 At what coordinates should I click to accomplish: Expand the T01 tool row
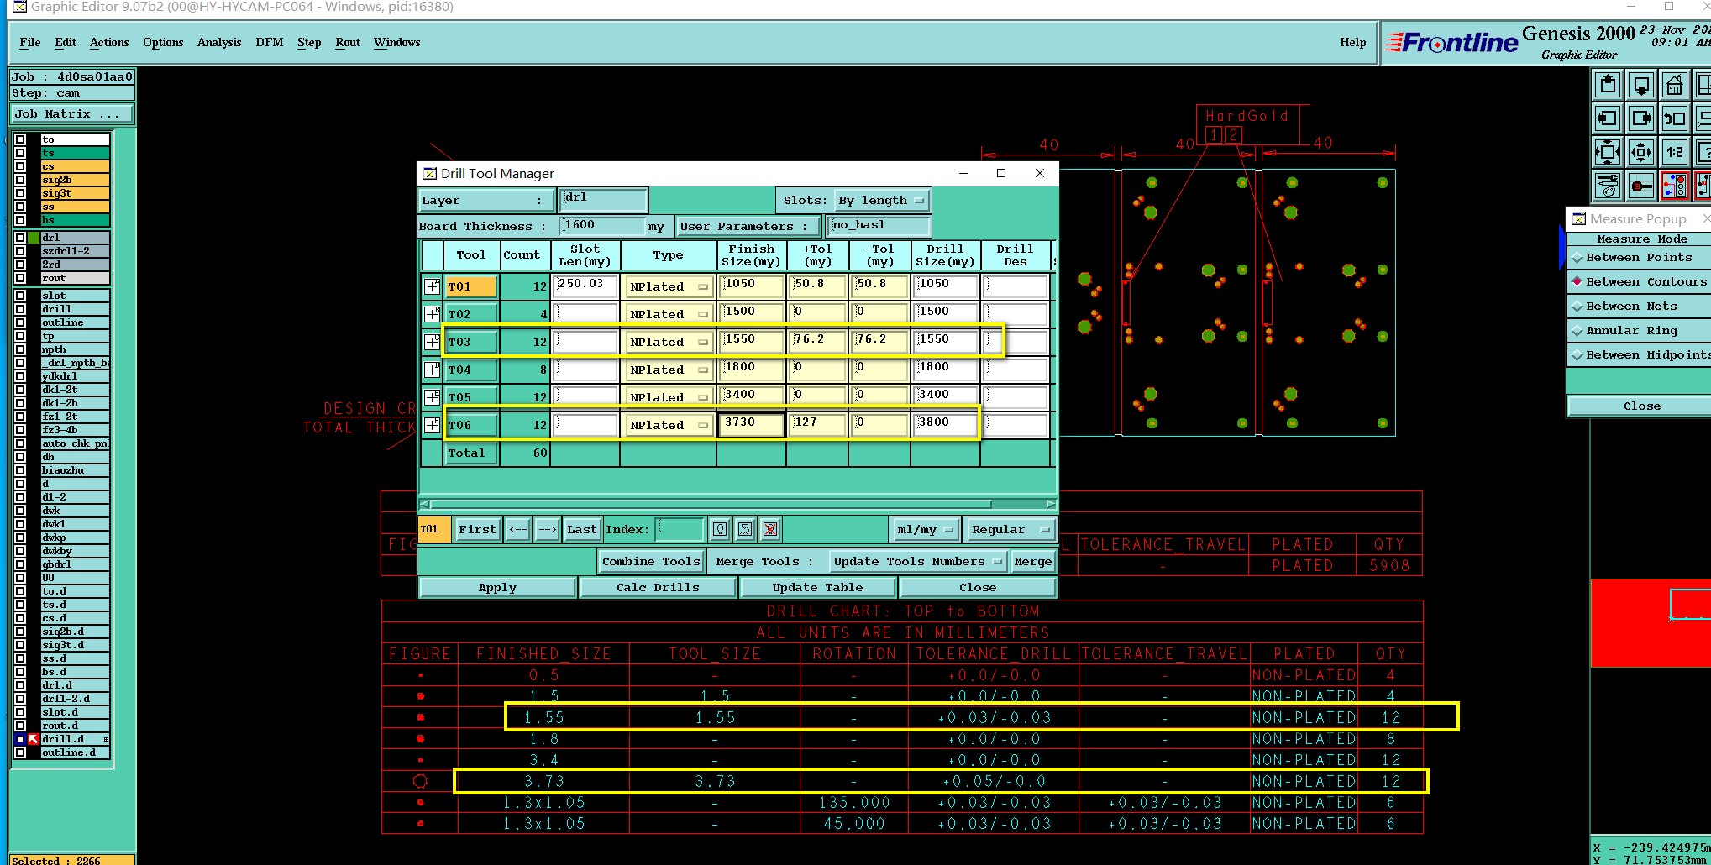(x=432, y=286)
